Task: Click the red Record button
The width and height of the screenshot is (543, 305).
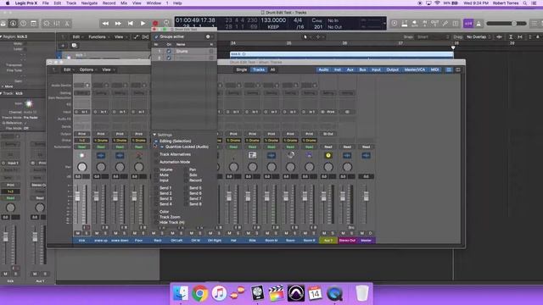Action: pyautogui.click(x=155, y=24)
